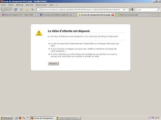Switch to Le groupe des médecins algériens tab

58,15
